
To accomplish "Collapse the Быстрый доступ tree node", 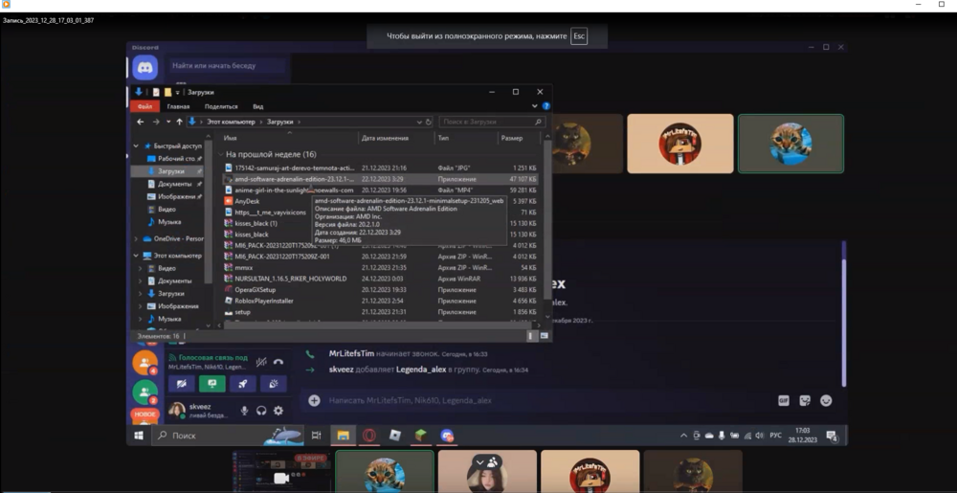I will [x=136, y=146].
